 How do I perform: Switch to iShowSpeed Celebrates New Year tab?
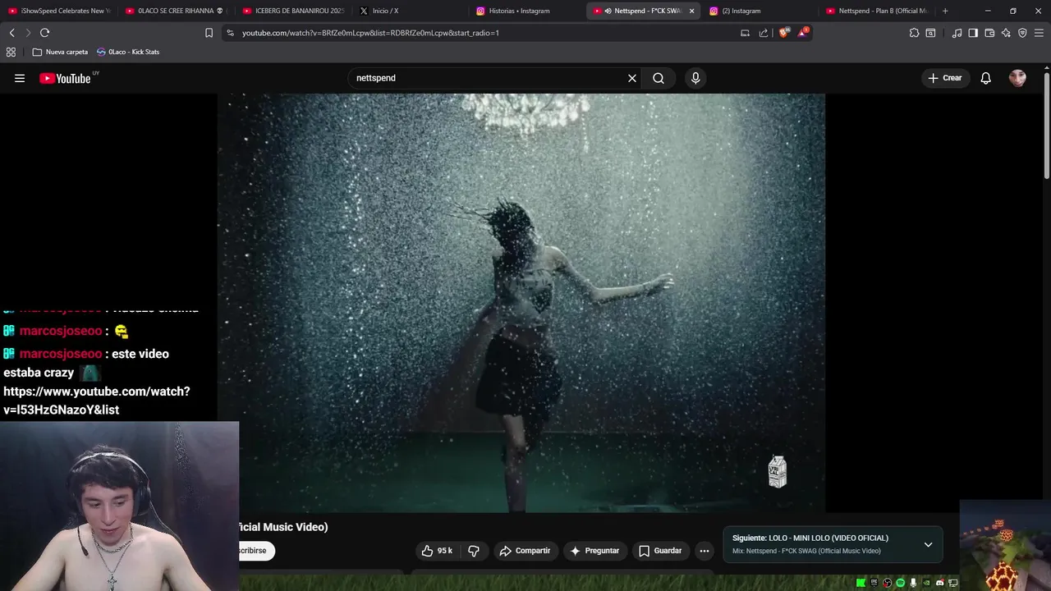pyautogui.click(x=59, y=11)
